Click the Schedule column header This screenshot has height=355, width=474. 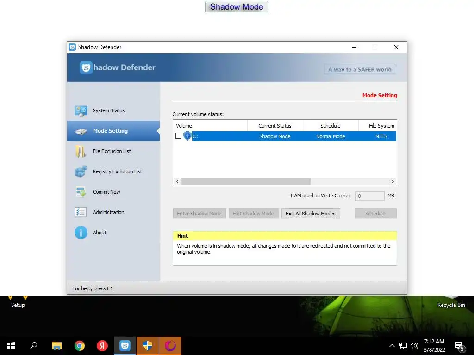pyautogui.click(x=331, y=126)
